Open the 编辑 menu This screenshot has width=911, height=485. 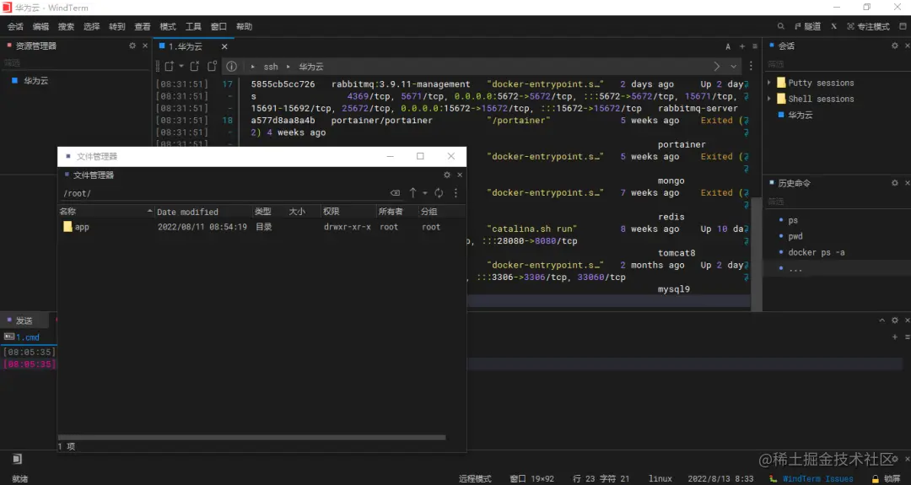40,26
